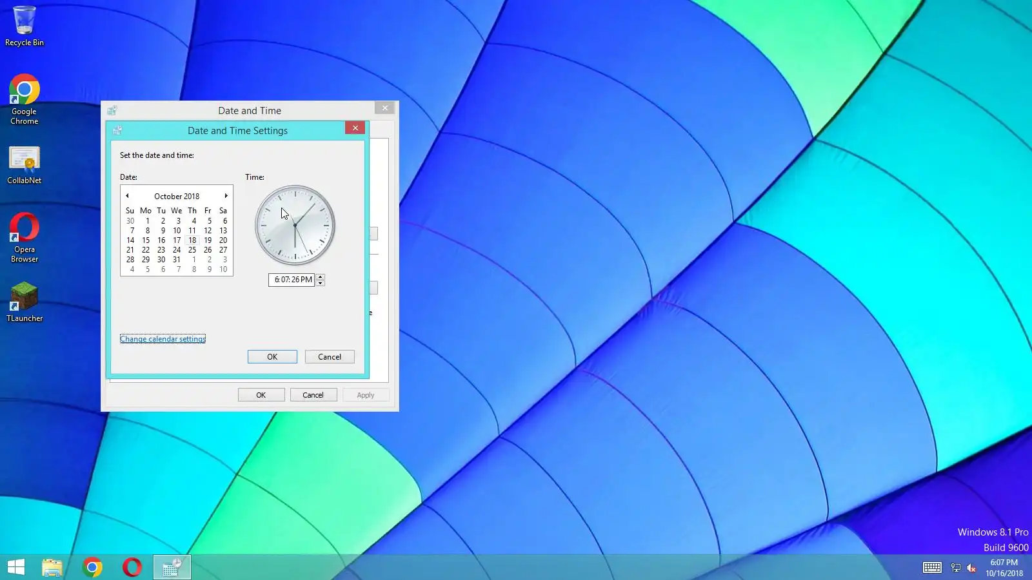1032x580 pixels.
Task: Select October 13 in the calendar
Action: (x=223, y=231)
